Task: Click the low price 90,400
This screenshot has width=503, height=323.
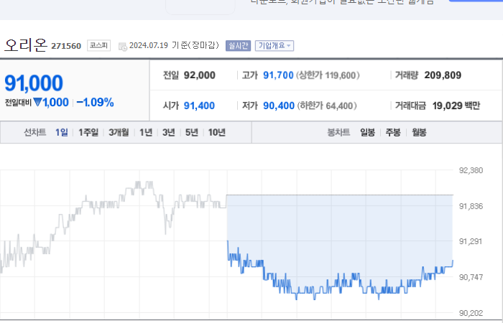Action: (279, 106)
